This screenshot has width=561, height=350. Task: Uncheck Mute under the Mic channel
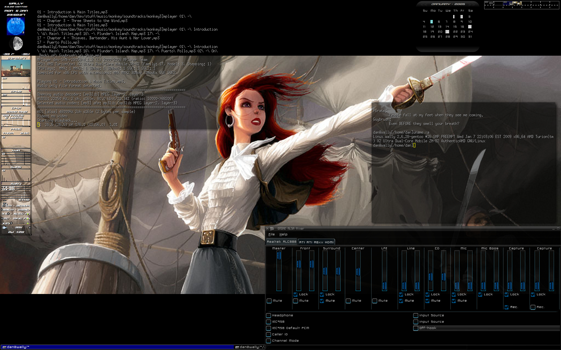454,301
